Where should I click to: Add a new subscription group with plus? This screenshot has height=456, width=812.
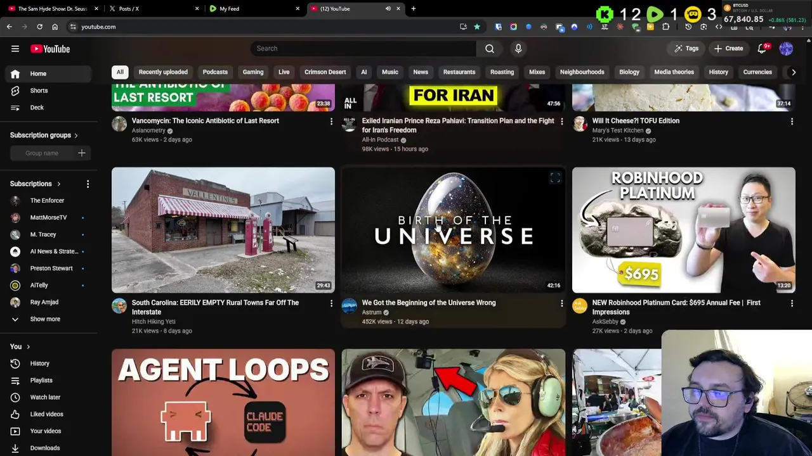click(x=81, y=153)
